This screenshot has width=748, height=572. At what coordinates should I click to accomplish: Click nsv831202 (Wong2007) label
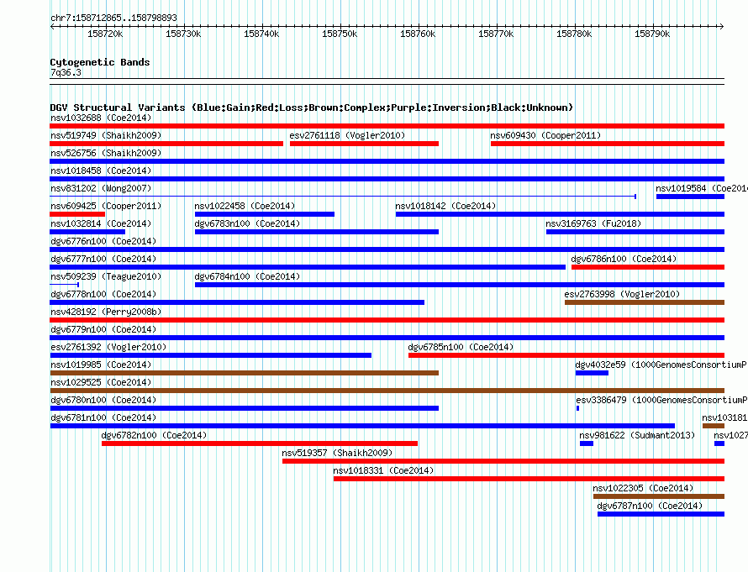(x=101, y=188)
